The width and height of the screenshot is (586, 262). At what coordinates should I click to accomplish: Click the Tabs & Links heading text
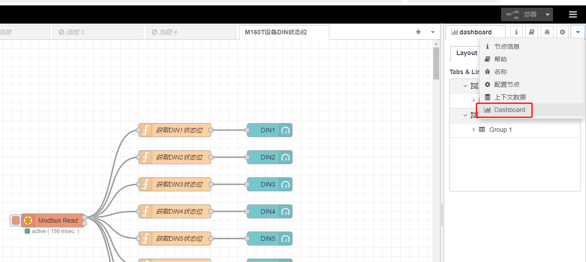click(464, 72)
